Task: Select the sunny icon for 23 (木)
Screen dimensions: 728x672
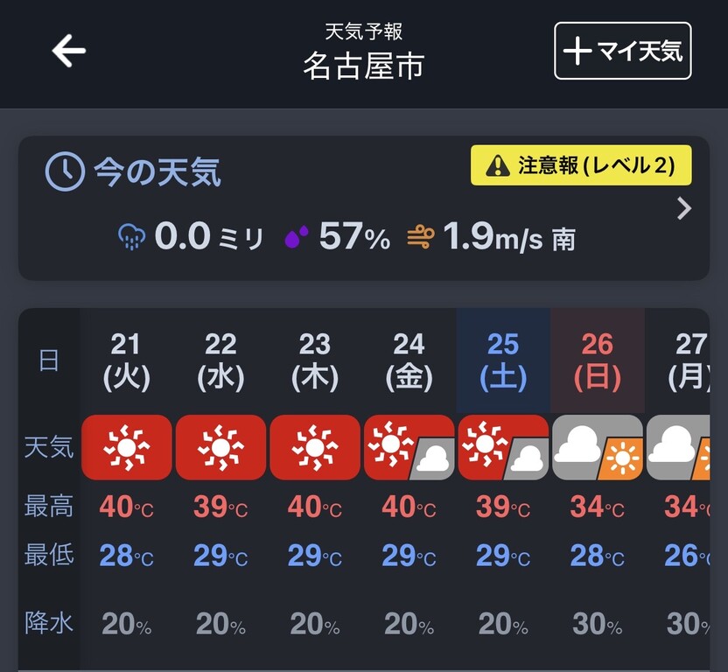Action: (x=315, y=447)
